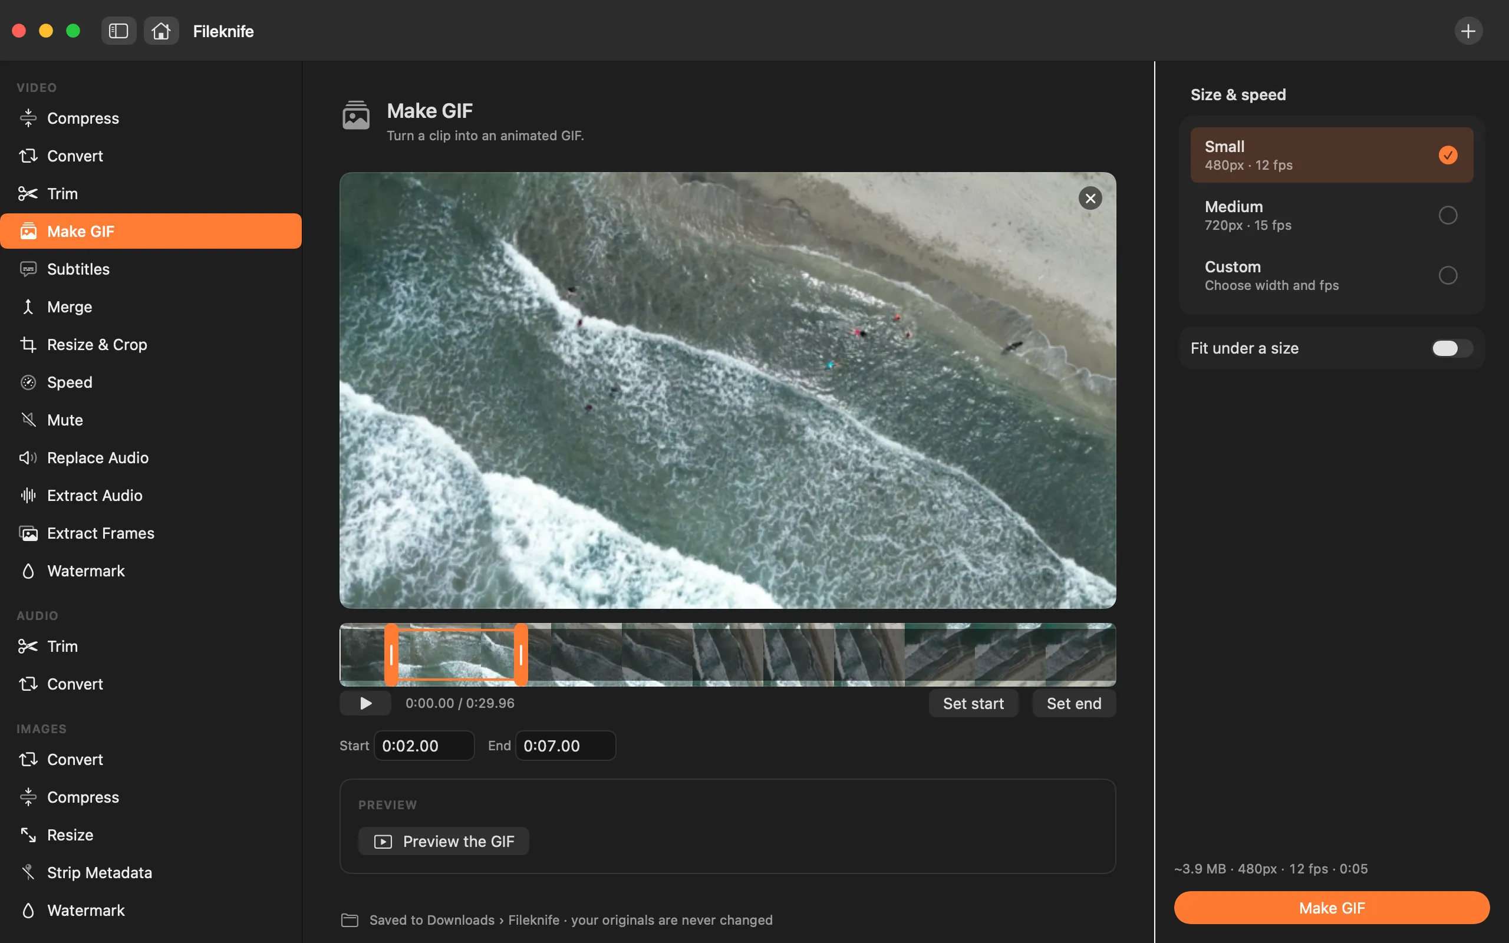Remove the loaded video clip
The width and height of the screenshot is (1509, 943).
click(1090, 199)
